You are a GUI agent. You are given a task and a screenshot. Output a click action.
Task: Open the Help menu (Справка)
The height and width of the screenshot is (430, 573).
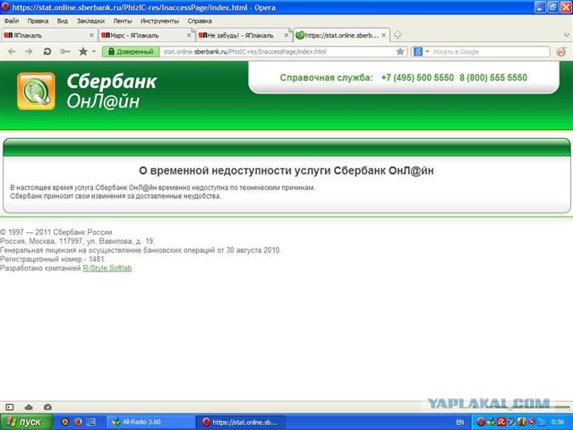coord(200,21)
